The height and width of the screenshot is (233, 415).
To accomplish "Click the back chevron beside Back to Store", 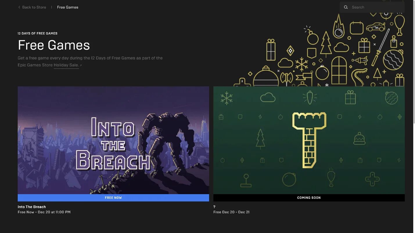I will (19, 7).
